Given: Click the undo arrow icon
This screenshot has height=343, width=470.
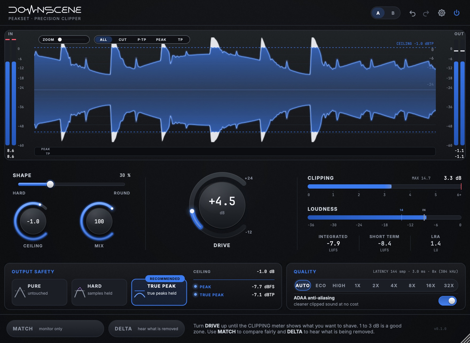Looking at the screenshot, I should pos(412,13).
